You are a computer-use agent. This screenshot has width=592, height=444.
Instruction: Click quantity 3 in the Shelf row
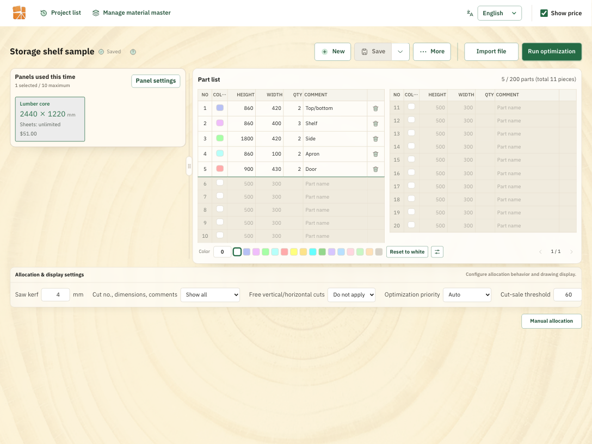click(x=293, y=124)
